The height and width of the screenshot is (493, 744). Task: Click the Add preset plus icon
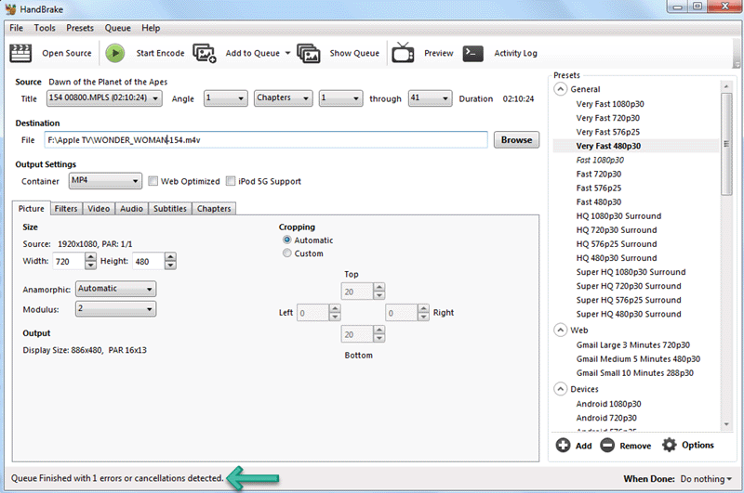point(564,445)
